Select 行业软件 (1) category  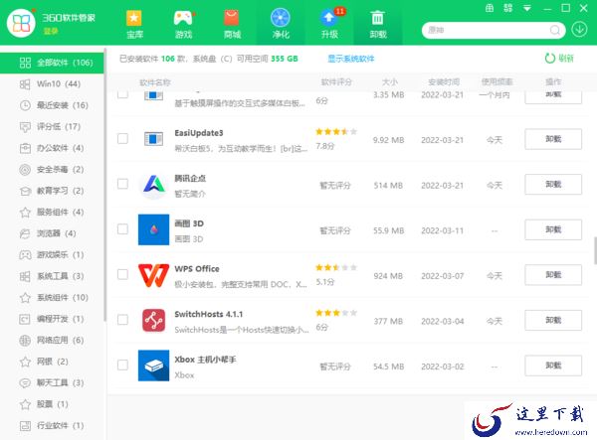click(x=52, y=425)
